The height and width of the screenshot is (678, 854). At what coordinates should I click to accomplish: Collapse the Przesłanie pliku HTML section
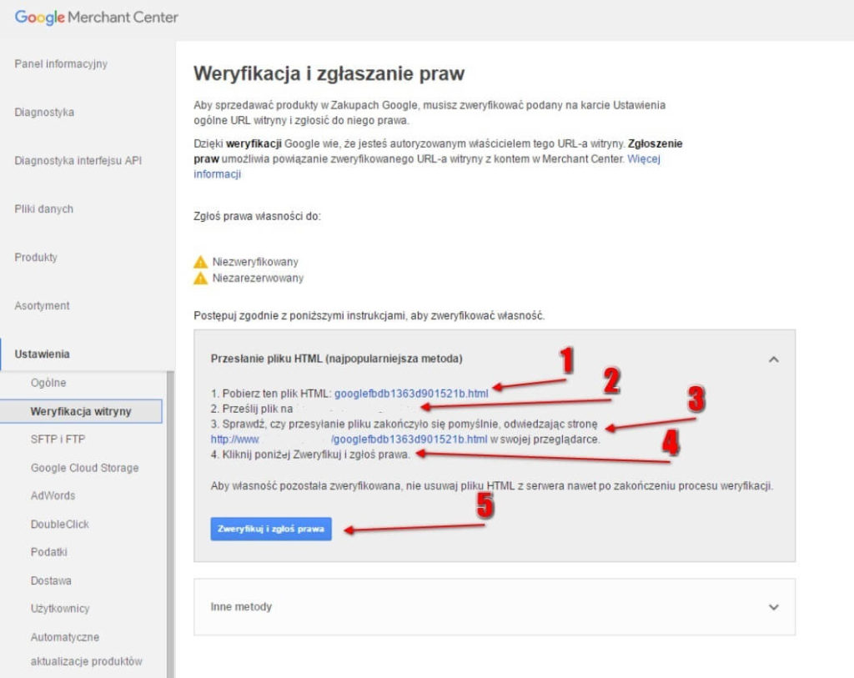click(773, 359)
